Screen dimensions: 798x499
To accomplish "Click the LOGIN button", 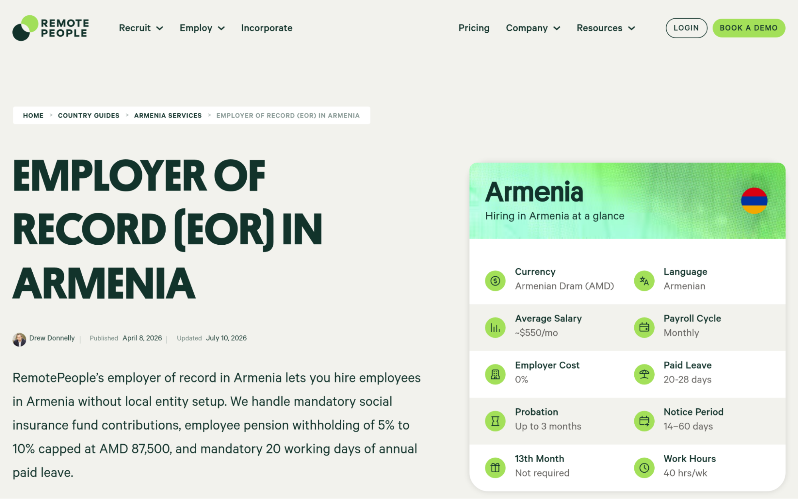I will point(686,28).
